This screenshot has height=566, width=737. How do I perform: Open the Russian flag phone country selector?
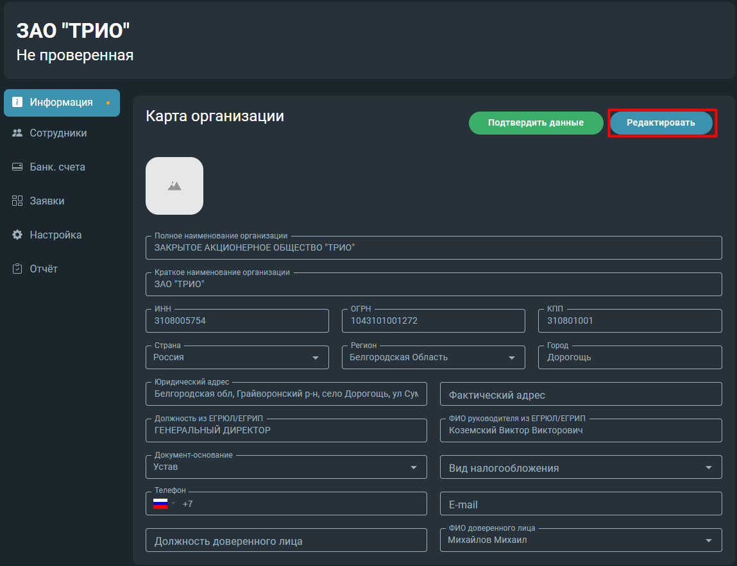[x=164, y=504]
